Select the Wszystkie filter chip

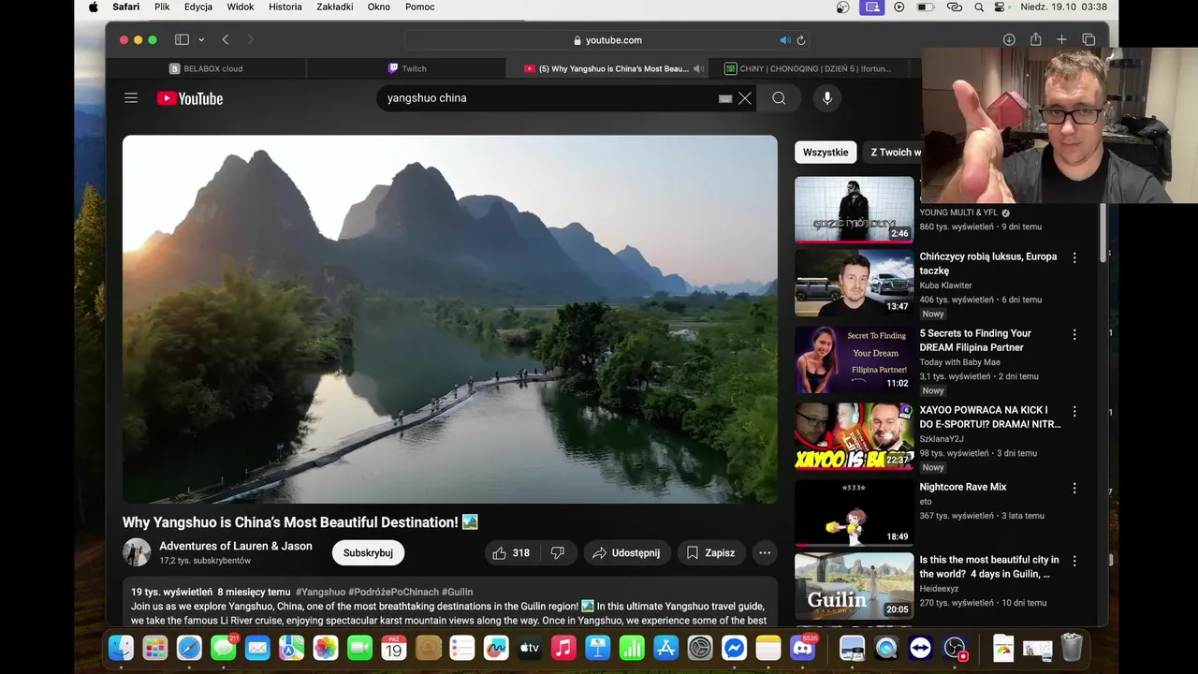pos(825,153)
